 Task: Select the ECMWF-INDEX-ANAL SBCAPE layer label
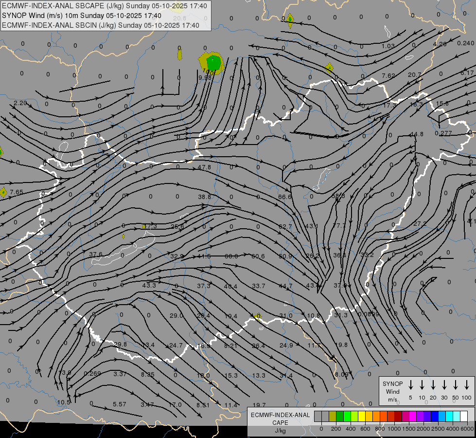(x=105, y=6)
